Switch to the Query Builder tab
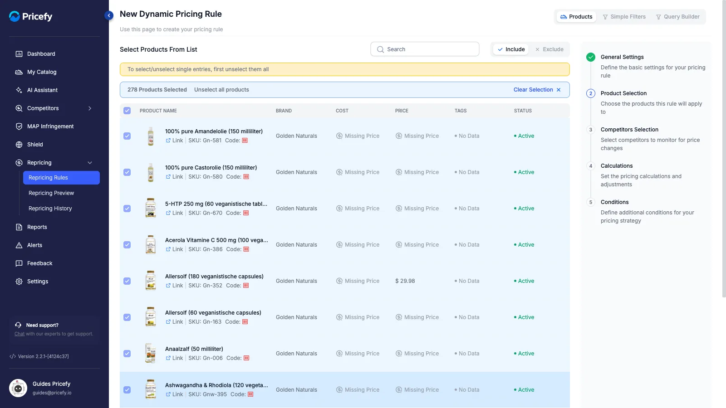The height and width of the screenshot is (408, 726). (x=677, y=17)
